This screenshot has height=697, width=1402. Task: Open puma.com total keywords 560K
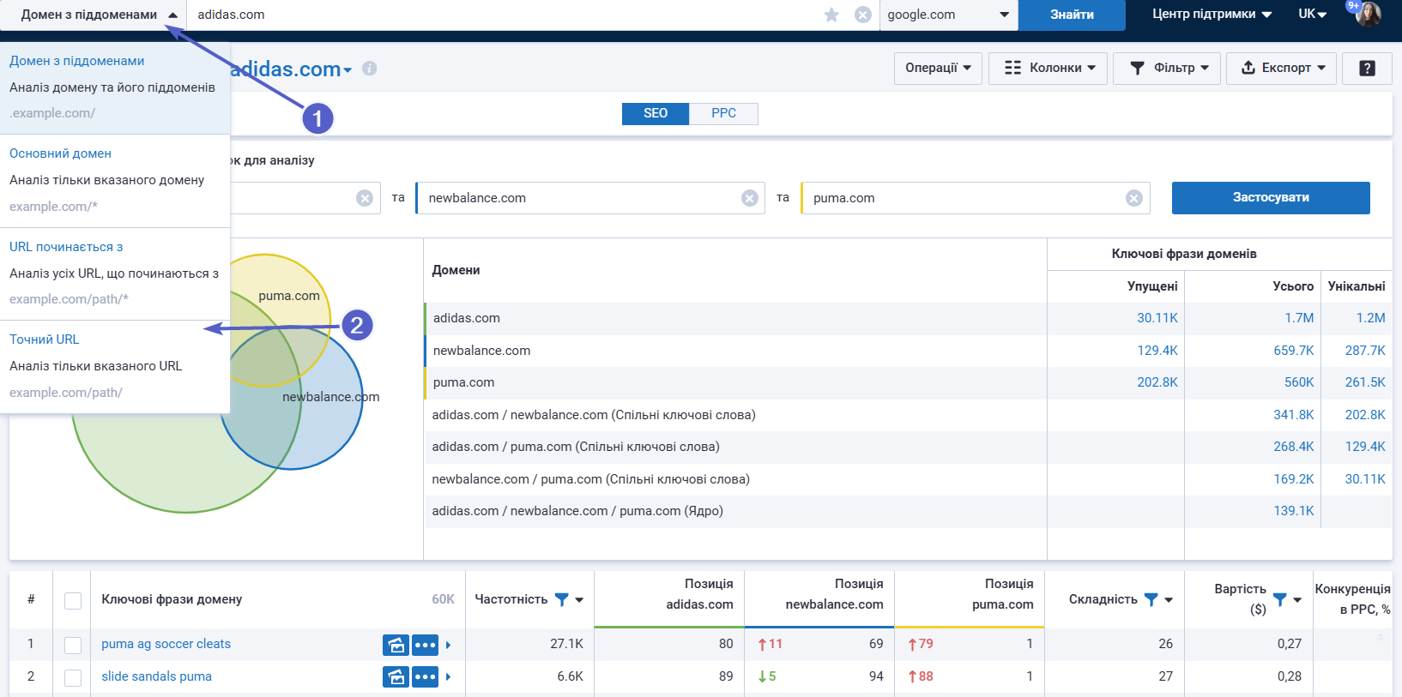[x=1299, y=382]
